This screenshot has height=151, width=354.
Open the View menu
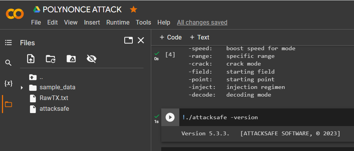[71, 23]
